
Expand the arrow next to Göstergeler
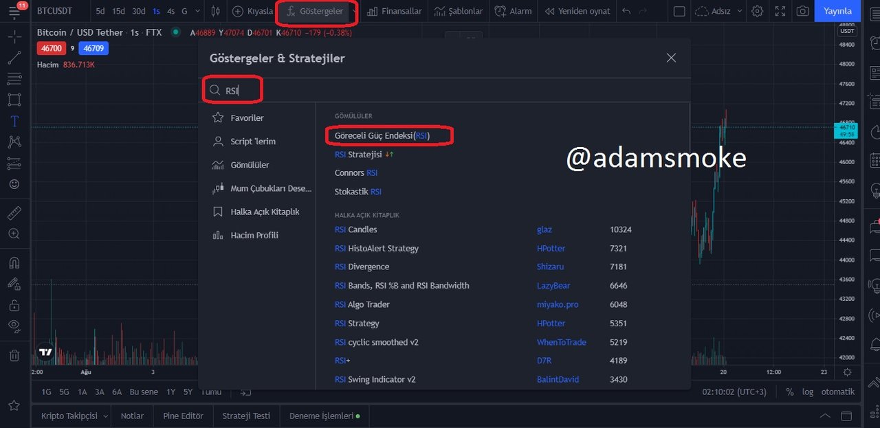(x=355, y=11)
